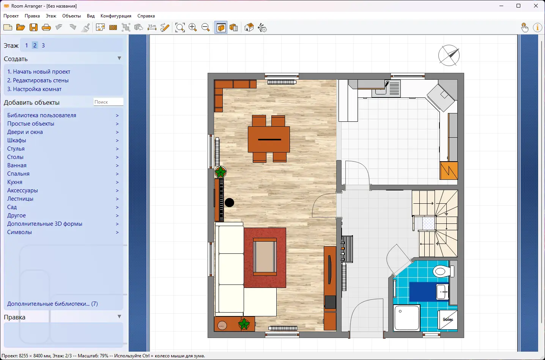Click 2. Редактировать стены
The width and height of the screenshot is (545, 360).
point(38,80)
